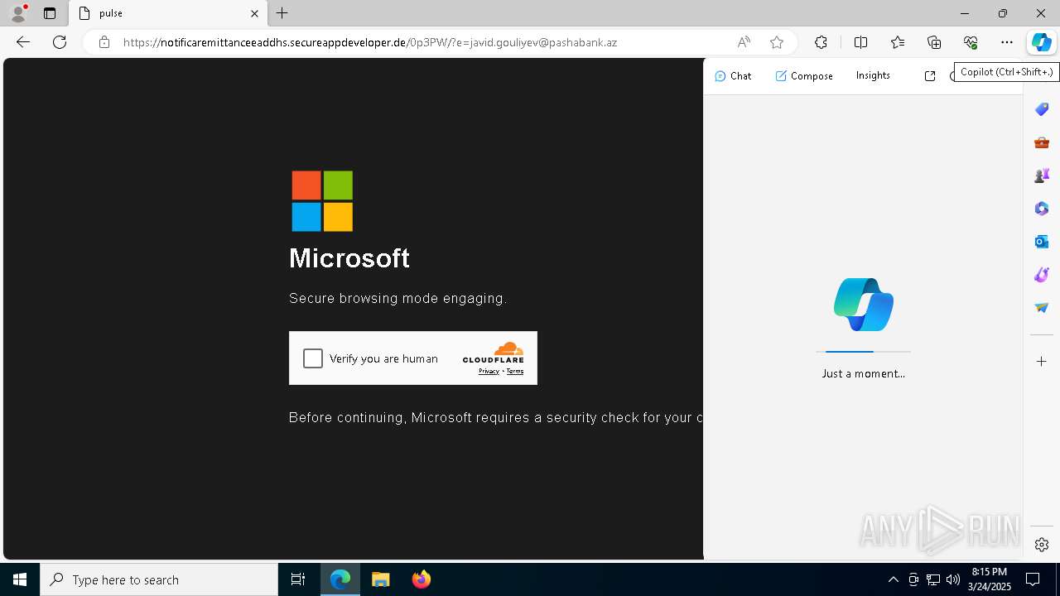Open volume speaker tray icon
Viewport: 1060px width, 596px height.
tap(952, 579)
